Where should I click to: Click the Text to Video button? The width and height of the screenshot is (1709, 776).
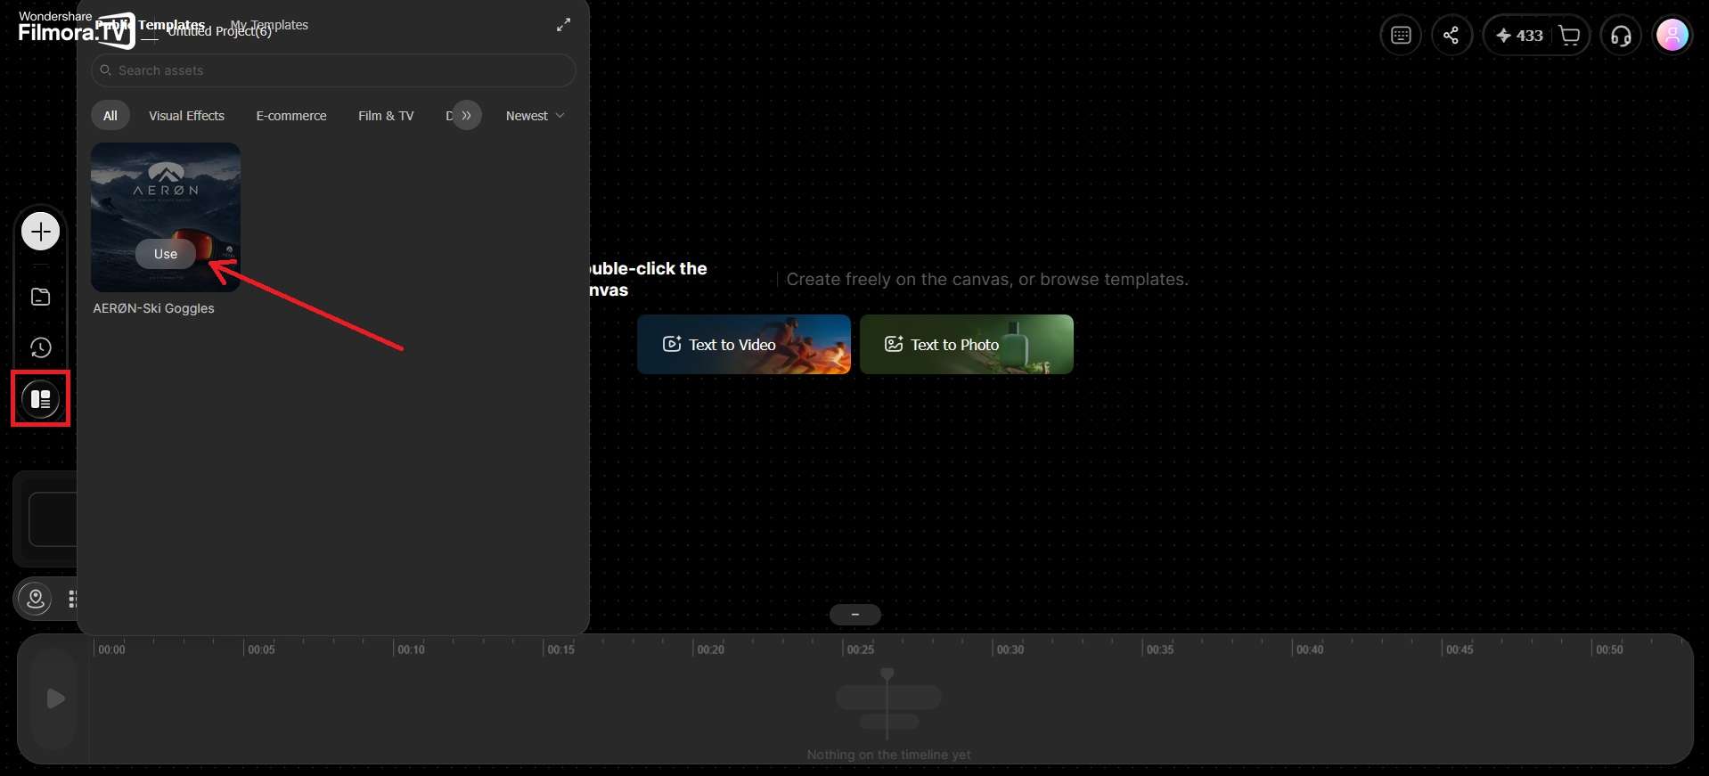coord(744,344)
